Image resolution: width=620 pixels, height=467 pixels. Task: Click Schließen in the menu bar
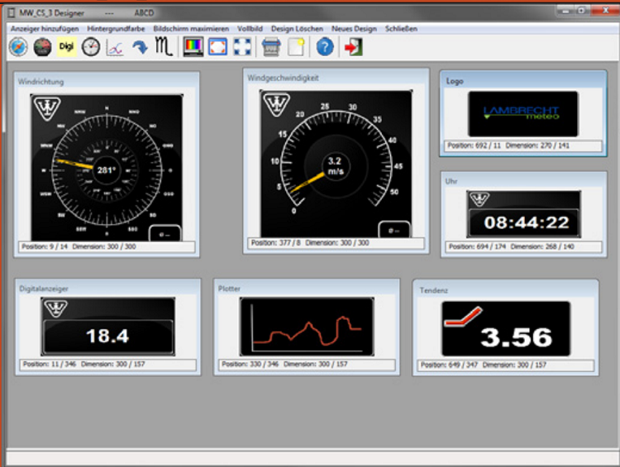pyautogui.click(x=401, y=28)
